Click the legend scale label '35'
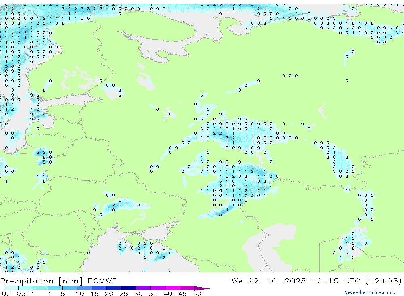 click(x=153, y=294)
